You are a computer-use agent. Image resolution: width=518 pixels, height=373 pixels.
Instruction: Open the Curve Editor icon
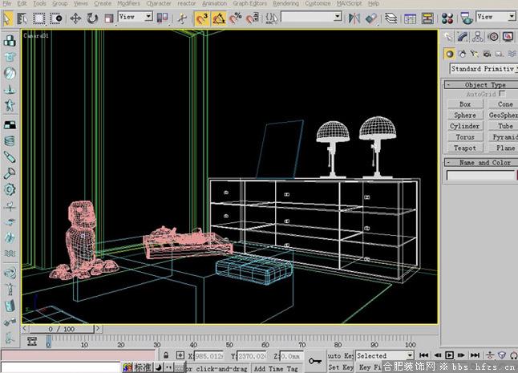[410, 18]
